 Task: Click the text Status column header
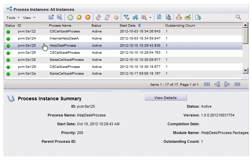[96, 26]
